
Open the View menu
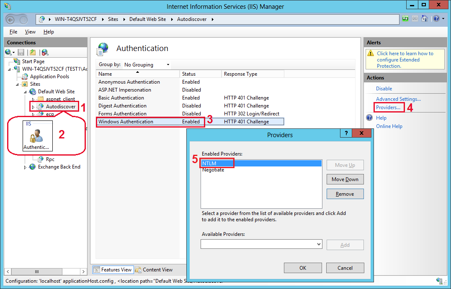30,32
